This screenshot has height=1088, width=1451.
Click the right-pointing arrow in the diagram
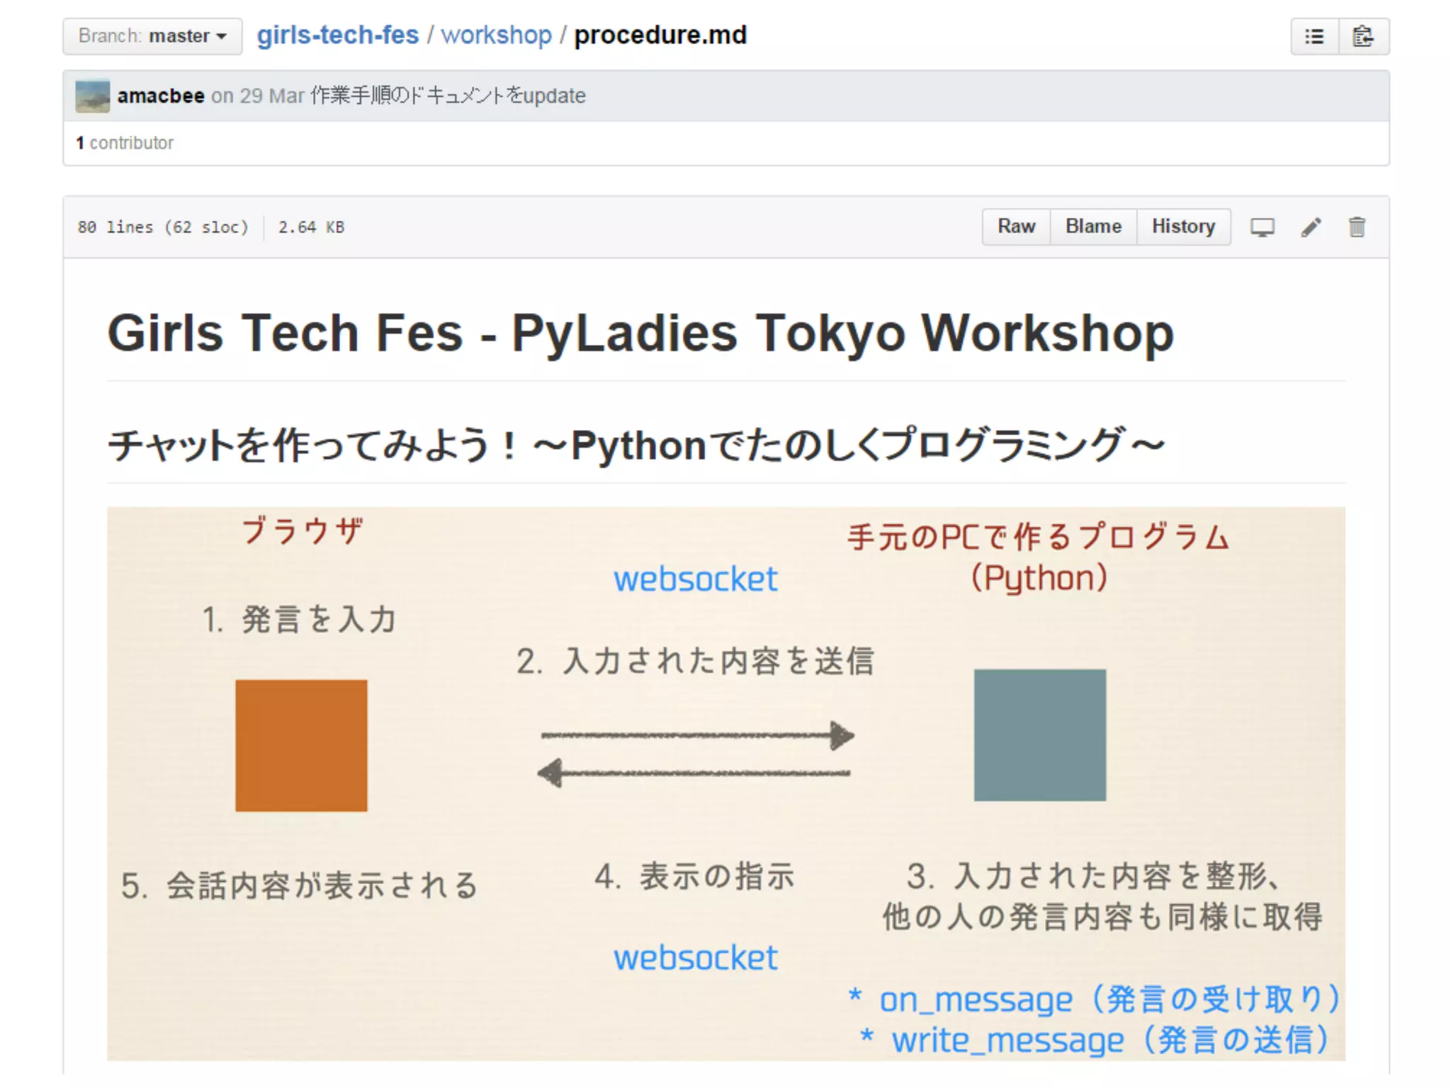(697, 736)
